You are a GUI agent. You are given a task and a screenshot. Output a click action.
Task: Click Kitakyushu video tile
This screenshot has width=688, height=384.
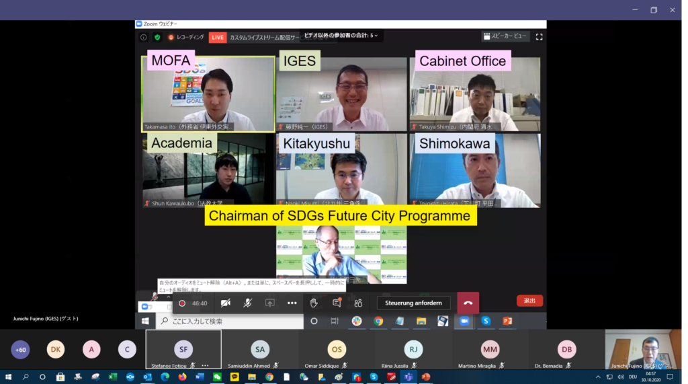point(341,171)
